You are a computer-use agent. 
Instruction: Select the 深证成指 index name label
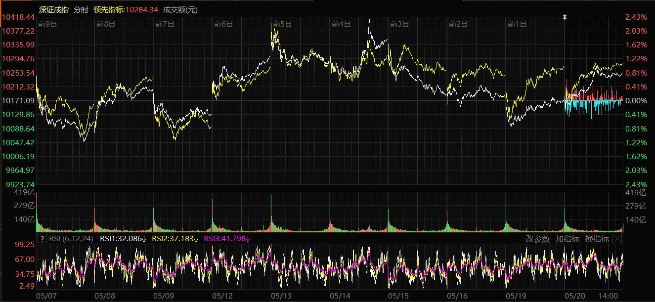(53, 9)
